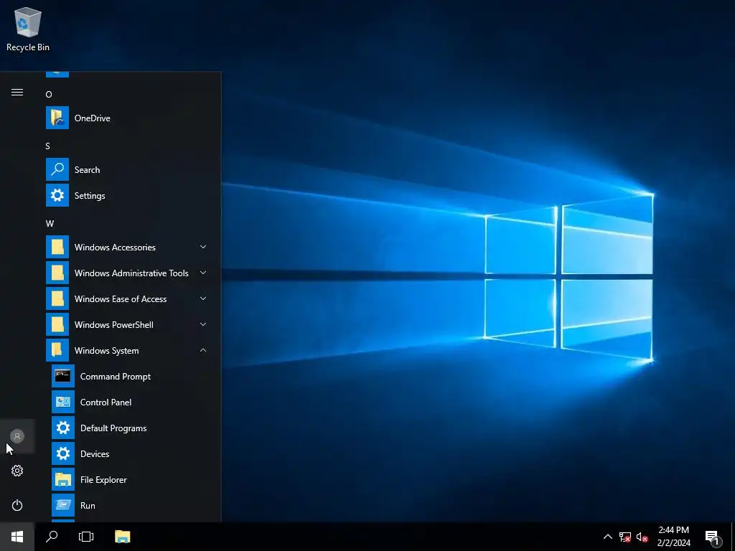Open the OneDrive app icon
The image size is (735, 551).
(x=57, y=118)
